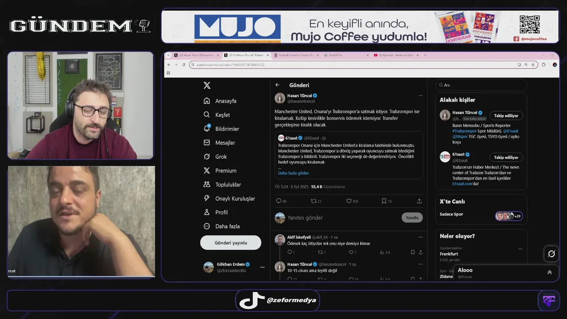The height and width of the screenshot is (319, 567).
Task: Open Akif İskefyeli's profile avatar
Action: coord(280,240)
